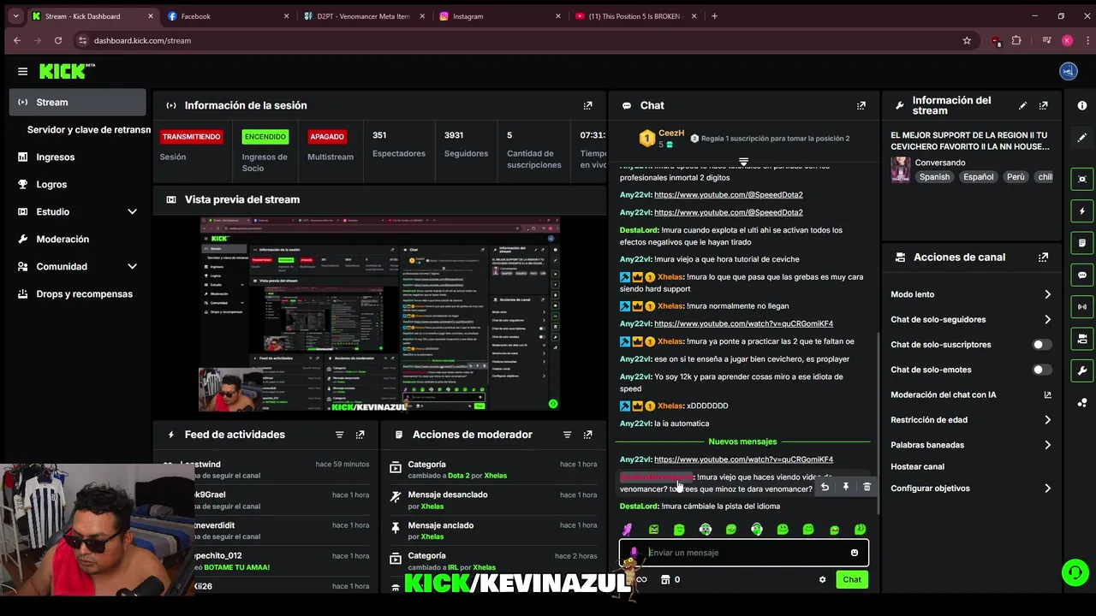
Task: Open Moderación in the sidebar
Action: (x=78, y=239)
